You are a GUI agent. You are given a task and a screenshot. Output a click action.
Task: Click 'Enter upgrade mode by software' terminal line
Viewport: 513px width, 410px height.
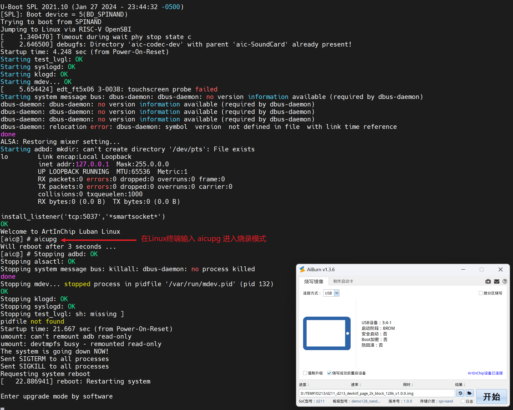point(57,396)
